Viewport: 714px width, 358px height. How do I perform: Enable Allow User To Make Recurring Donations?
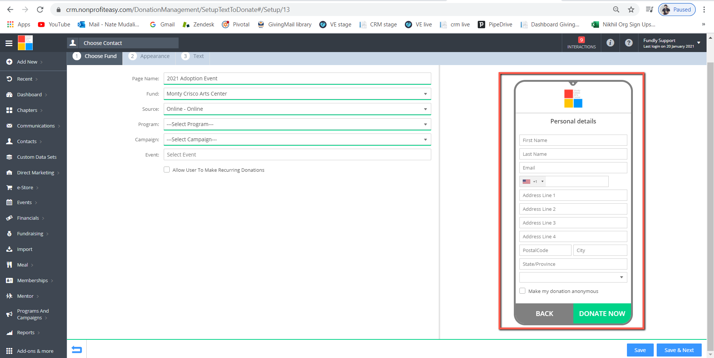[167, 170]
